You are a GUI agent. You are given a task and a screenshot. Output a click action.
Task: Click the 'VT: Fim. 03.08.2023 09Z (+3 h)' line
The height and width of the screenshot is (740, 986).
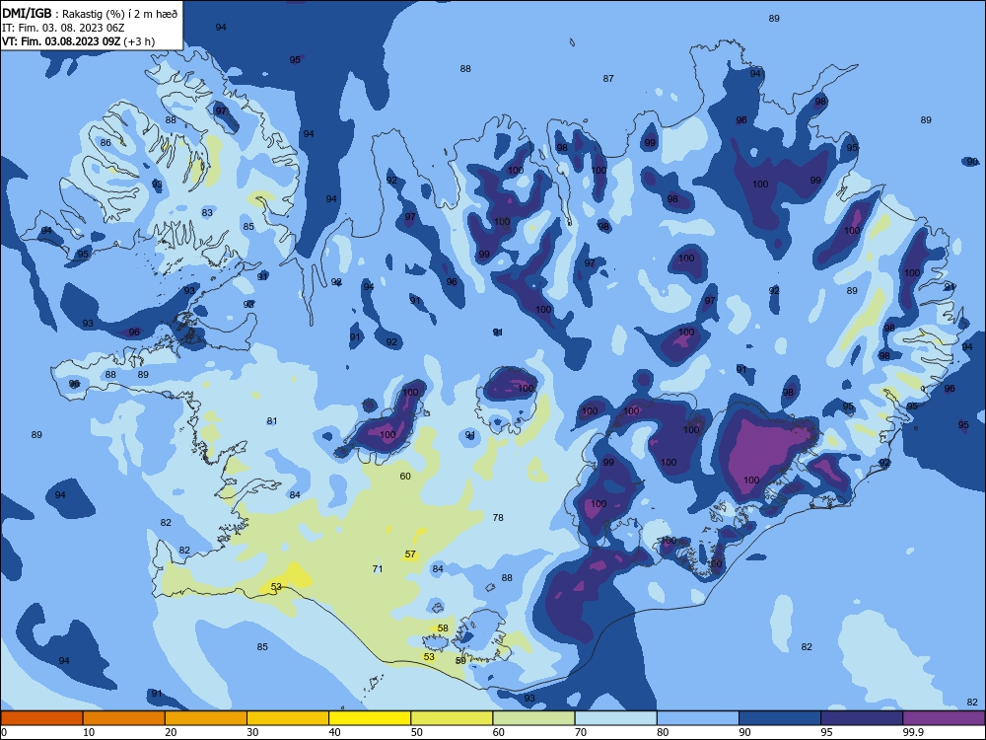(78, 41)
